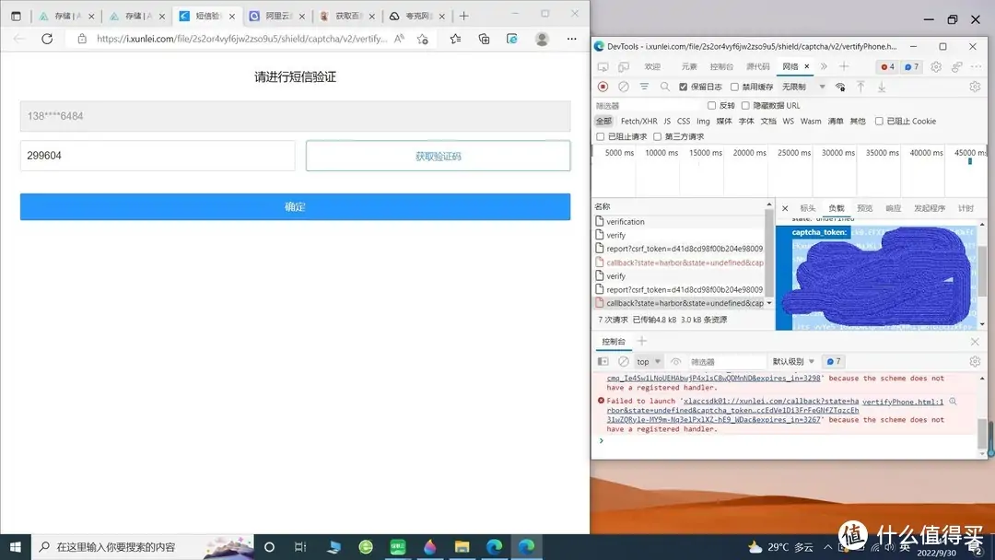The image size is (995, 560).
Task: Create a live expression with the eye icon
Action: (x=675, y=360)
